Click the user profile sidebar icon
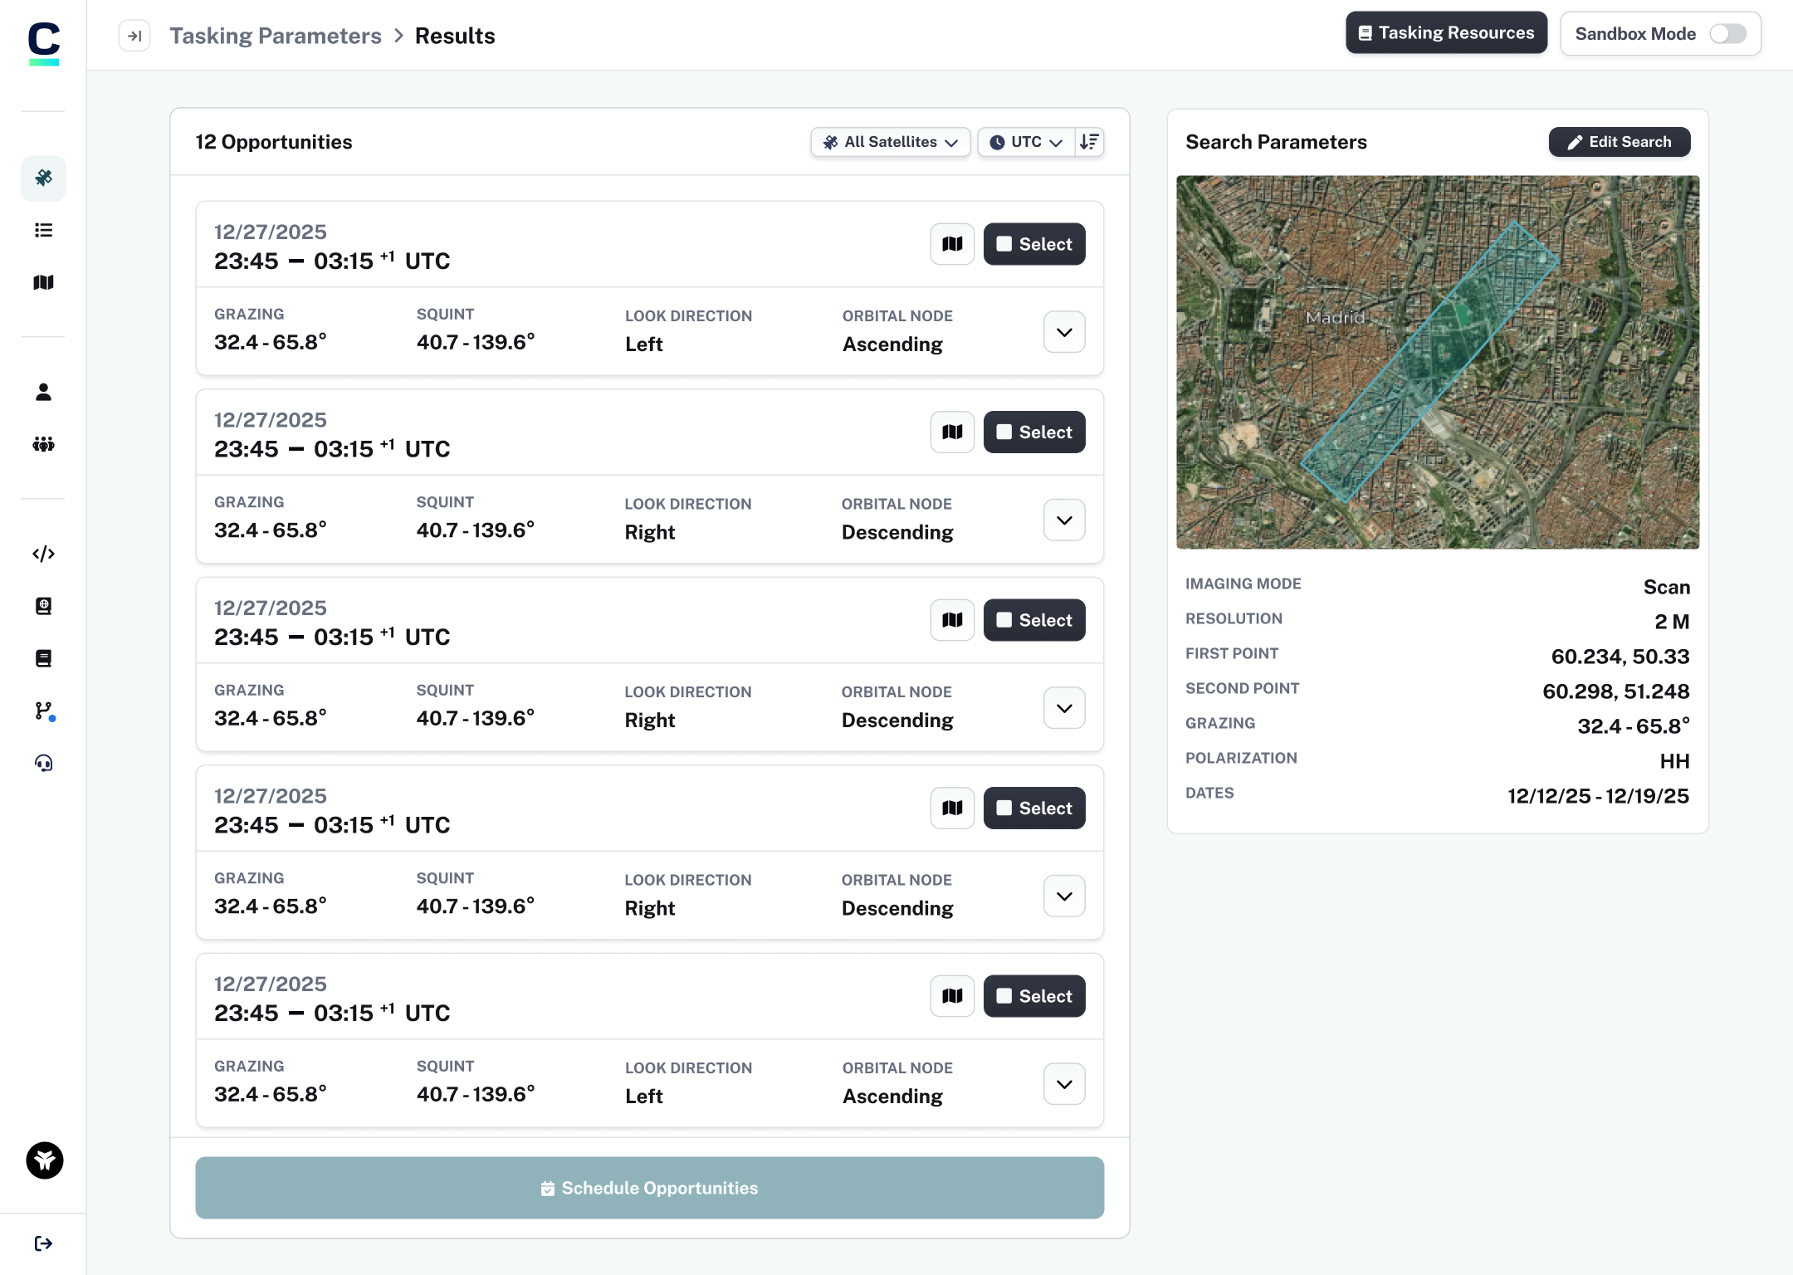The height and width of the screenshot is (1275, 1793). click(43, 392)
